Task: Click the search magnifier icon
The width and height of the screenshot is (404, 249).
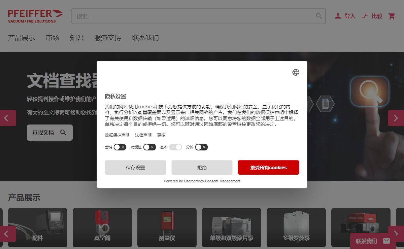Action: pos(319,16)
